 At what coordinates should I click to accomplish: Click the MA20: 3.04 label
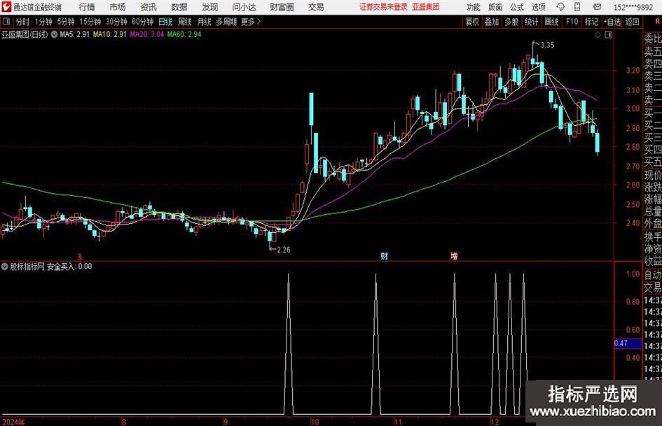[146, 34]
